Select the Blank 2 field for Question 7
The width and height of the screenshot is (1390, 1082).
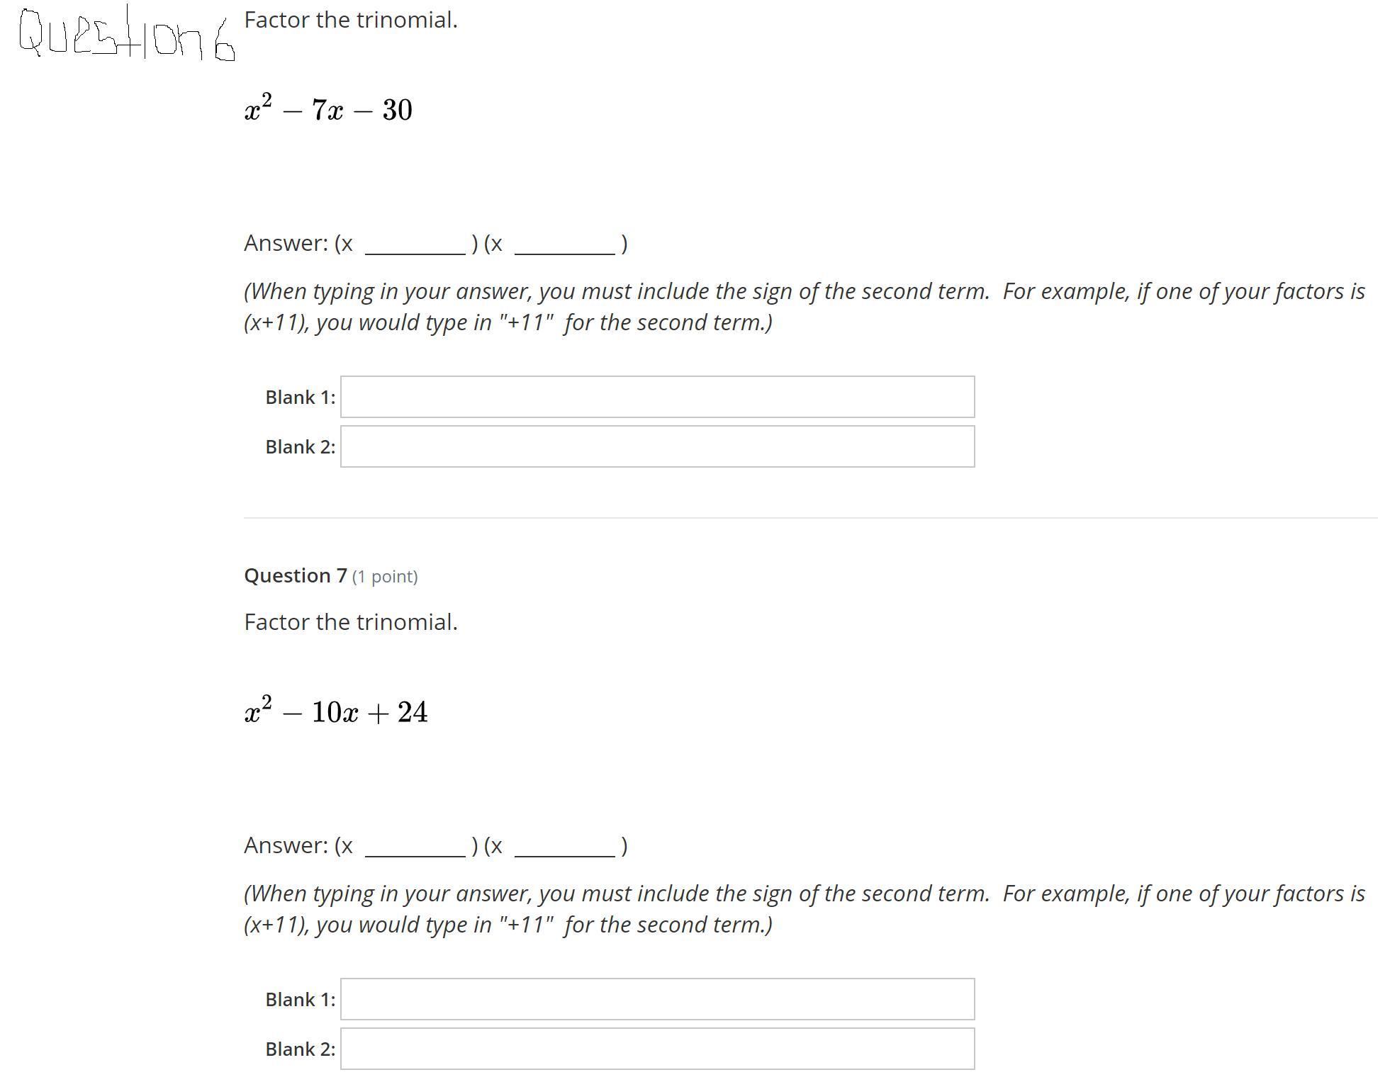pyautogui.click(x=657, y=1049)
